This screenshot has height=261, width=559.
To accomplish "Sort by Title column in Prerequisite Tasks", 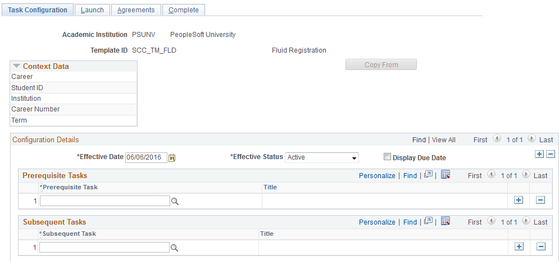I will point(270,187).
